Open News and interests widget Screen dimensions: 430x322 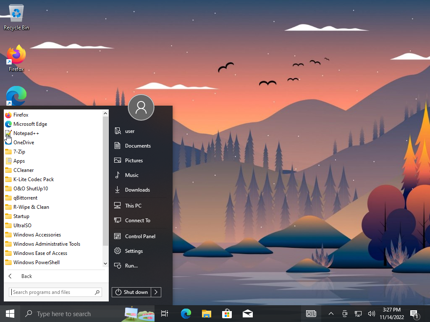[311, 314]
